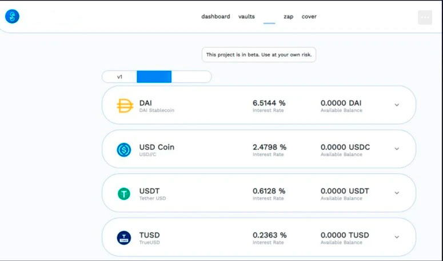Click the 0.0000 DAI available balance

pyautogui.click(x=341, y=103)
